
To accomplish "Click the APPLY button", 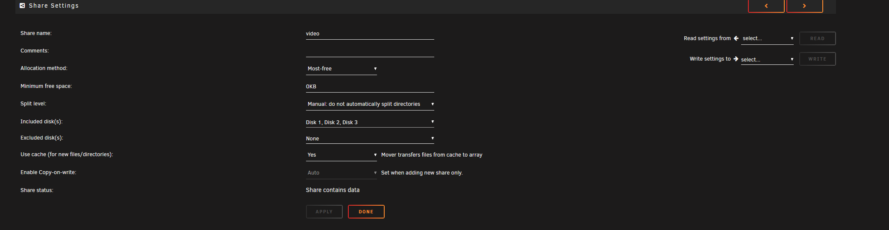I will [324, 212].
